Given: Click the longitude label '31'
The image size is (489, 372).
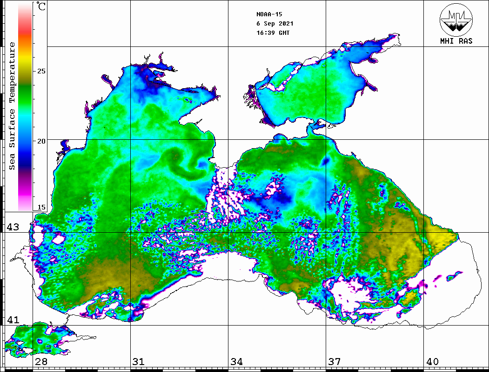Looking at the screenshot, I should point(139,361).
